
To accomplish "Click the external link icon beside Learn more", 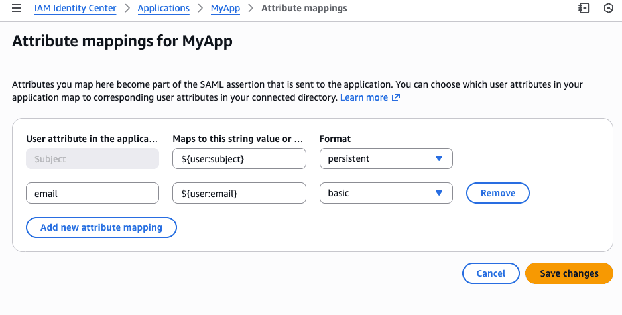I will [396, 97].
